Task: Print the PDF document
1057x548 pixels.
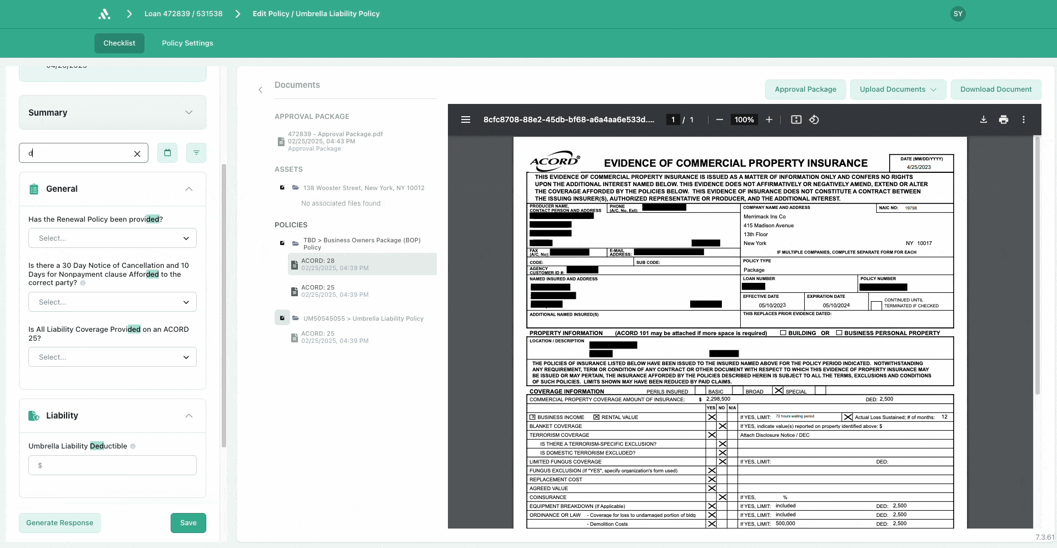Action: [1003, 119]
